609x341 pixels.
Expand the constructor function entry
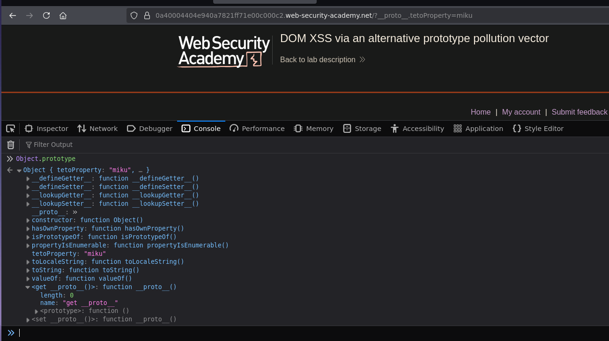28,220
